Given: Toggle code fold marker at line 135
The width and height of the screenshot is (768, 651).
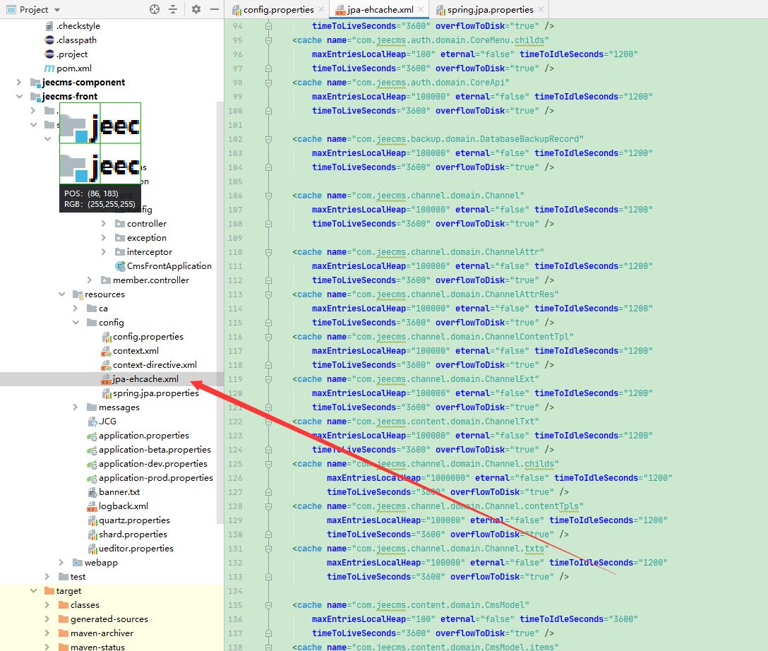Looking at the screenshot, I should (268, 605).
